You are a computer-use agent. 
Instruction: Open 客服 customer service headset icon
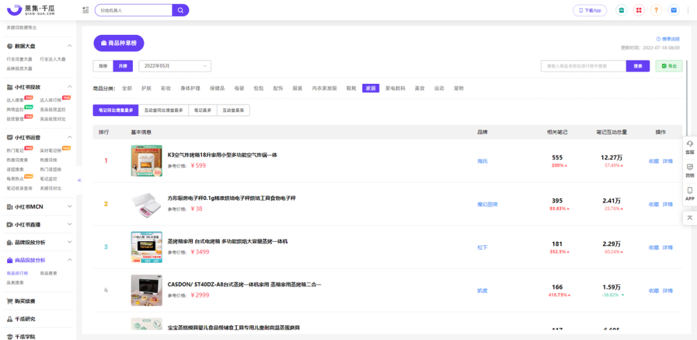point(689,146)
